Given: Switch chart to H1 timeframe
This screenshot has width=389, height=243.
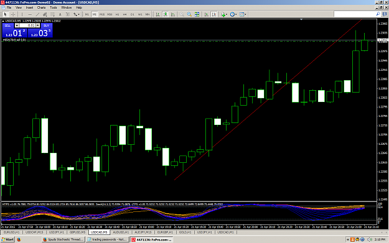Looking at the screenshot, I should click(118, 14).
